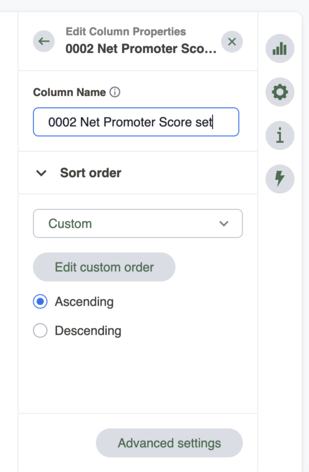309x472 pixels.
Task: Collapse the Sort order section chevron
Action: (x=41, y=173)
